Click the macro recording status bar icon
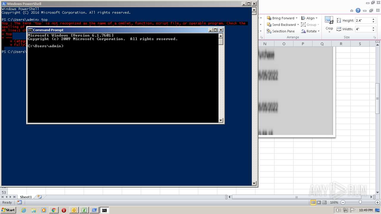The width and height of the screenshot is (381, 214). [x=19, y=202]
